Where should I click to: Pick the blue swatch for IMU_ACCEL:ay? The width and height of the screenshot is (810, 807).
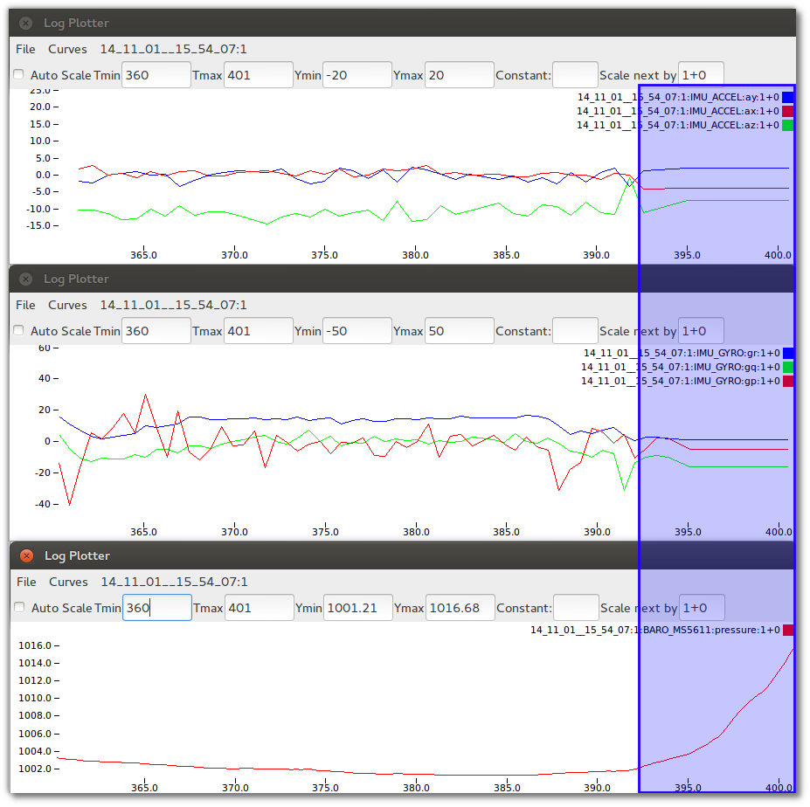click(x=788, y=97)
